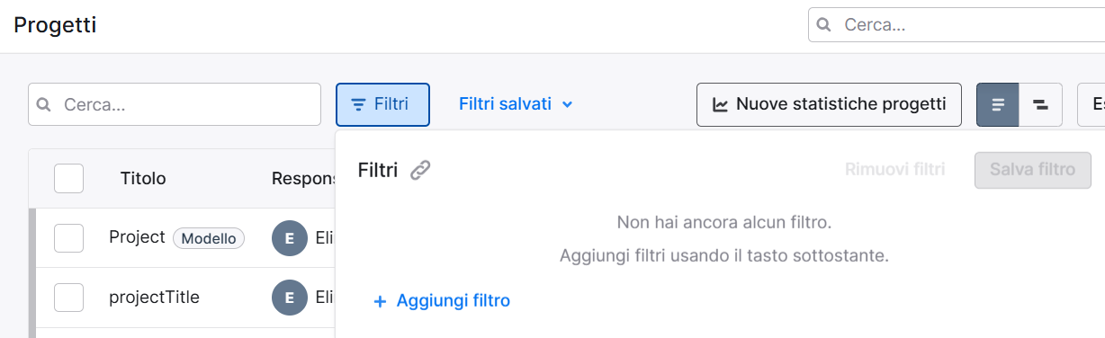Image resolution: width=1105 pixels, height=338 pixels.
Task: Switch to list view icon
Action: coord(998,105)
